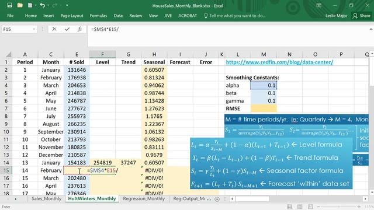Click the gamma value cell 0.1
The width and height of the screenshot is (374, 210).
(264, 101)
